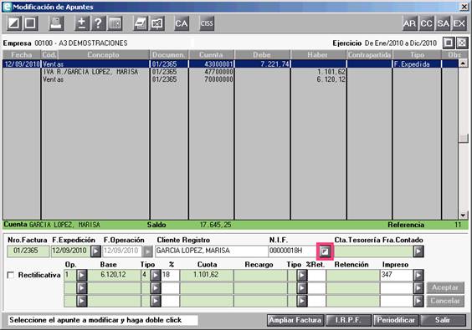Viewport: 472px width, 330px height.
Task: Click the percentage field showing 18
Action: (x=171, y=275)
